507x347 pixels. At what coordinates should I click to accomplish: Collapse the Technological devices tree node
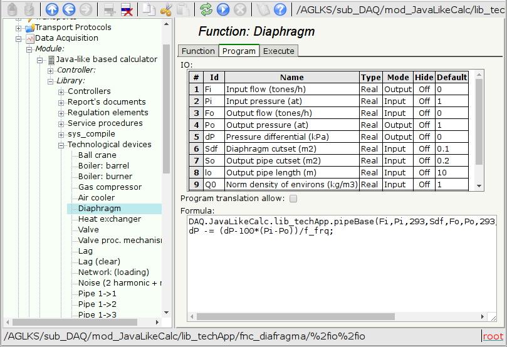[61, 145]
